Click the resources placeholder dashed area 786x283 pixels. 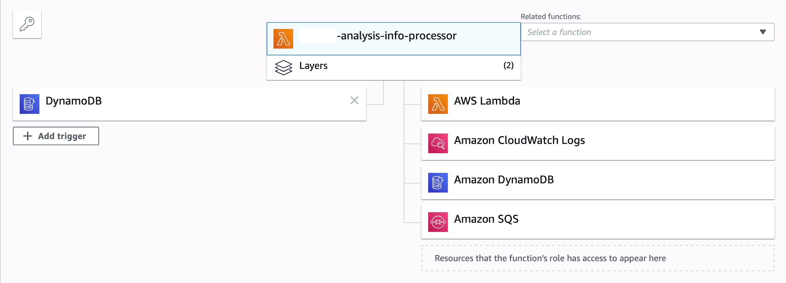click(597, 258)
